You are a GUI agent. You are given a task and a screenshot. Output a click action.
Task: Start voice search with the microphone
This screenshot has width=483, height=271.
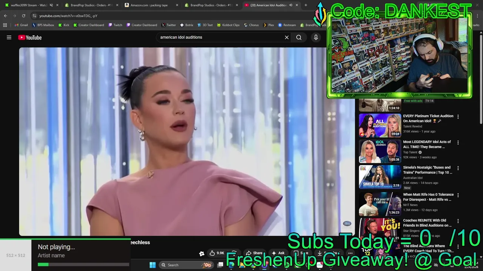click(x=316, y=37)
